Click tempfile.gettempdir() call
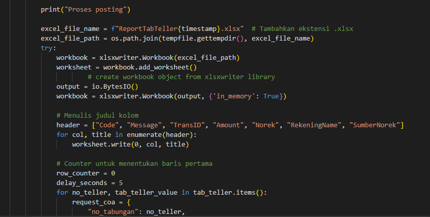430x217 pixels. tap(203, 39)
